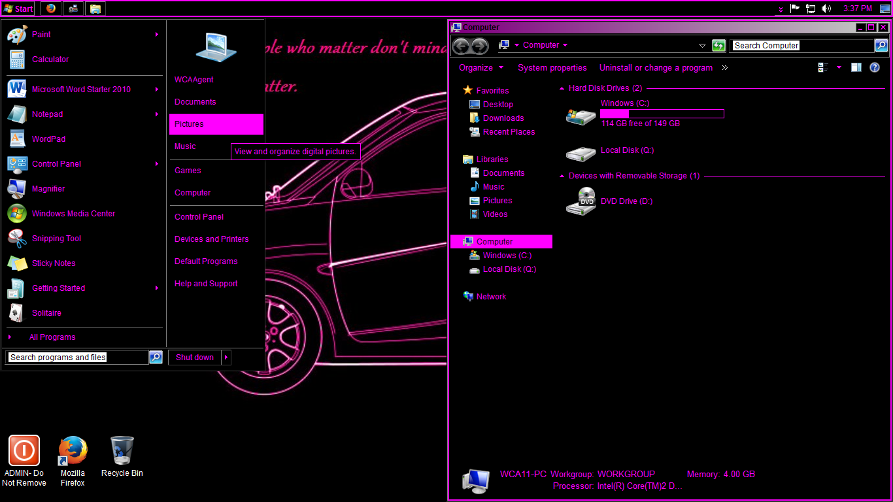Image resolution: width=893 pixels, height=502 pixels.
Task: Open the Organize dropdown menu
Action: tap(481, 67)
